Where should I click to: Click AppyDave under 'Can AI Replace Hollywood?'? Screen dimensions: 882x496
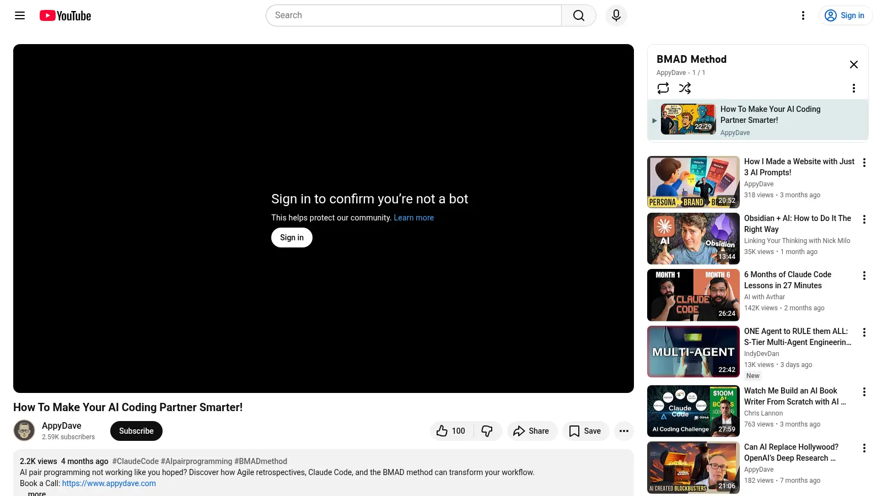(759, 470)
